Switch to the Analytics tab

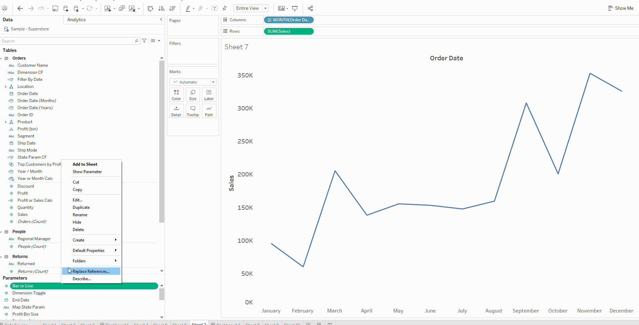click(76, 20)
